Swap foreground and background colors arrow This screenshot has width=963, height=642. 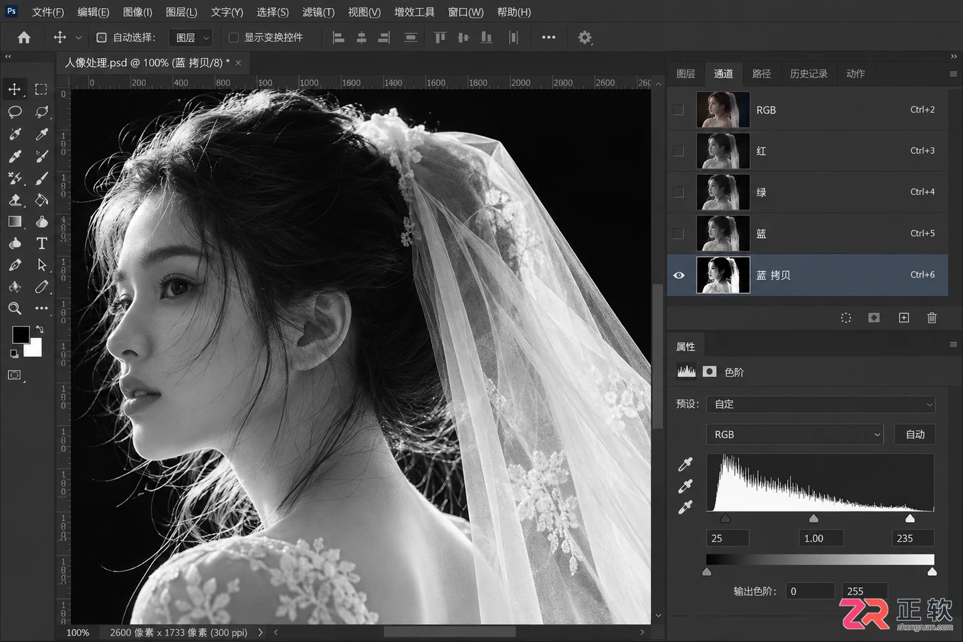39,329
